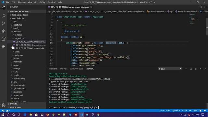Open Cortana from the taskbar

click(x=14, y=115)
